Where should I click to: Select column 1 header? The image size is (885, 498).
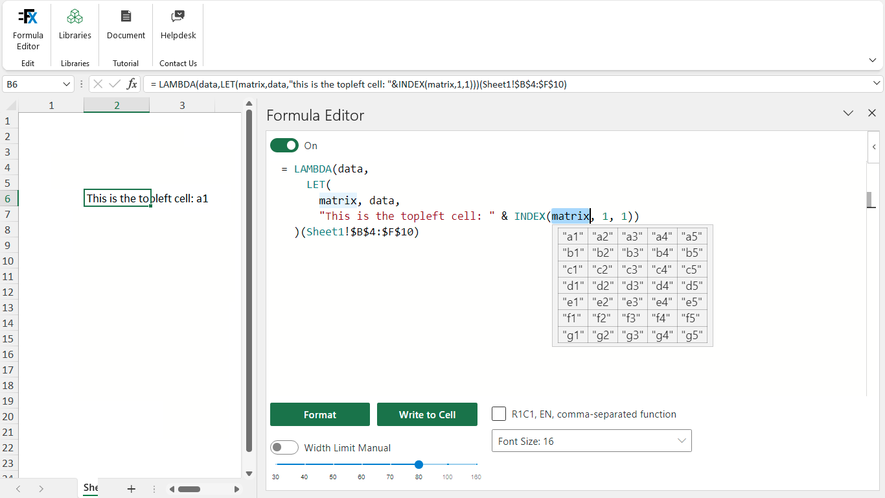coord(51,105)
